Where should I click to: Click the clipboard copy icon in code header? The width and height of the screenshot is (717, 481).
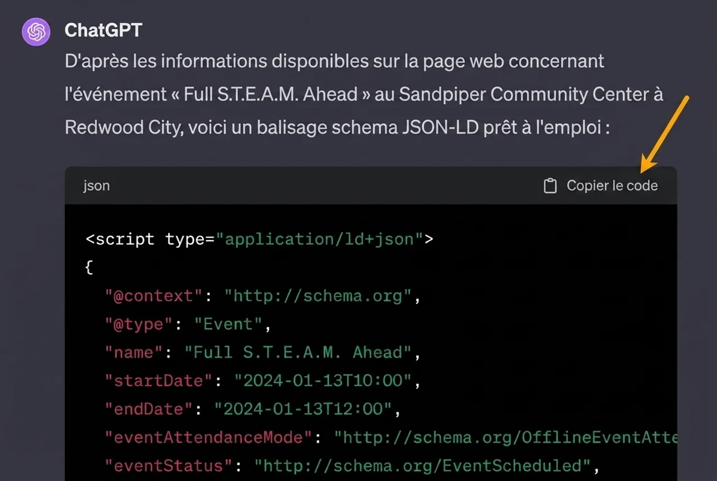coord(551,186)
